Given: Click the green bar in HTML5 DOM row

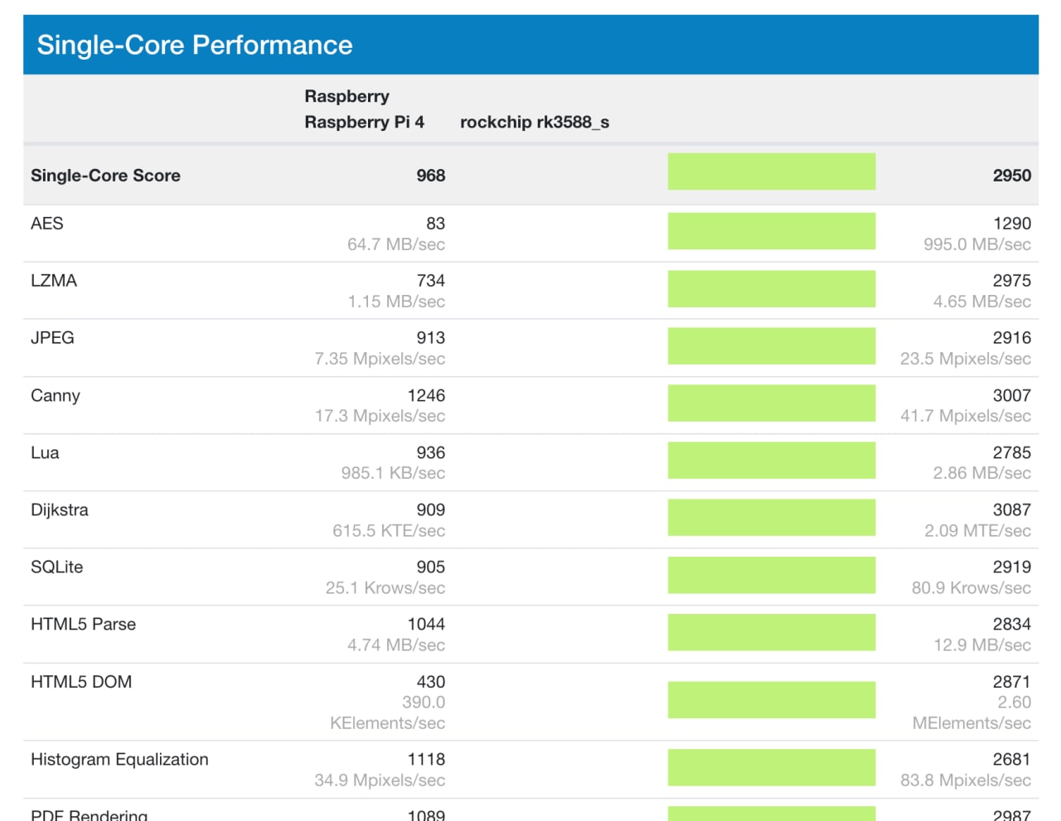Looking at the screenshot, I should [771, 700].
